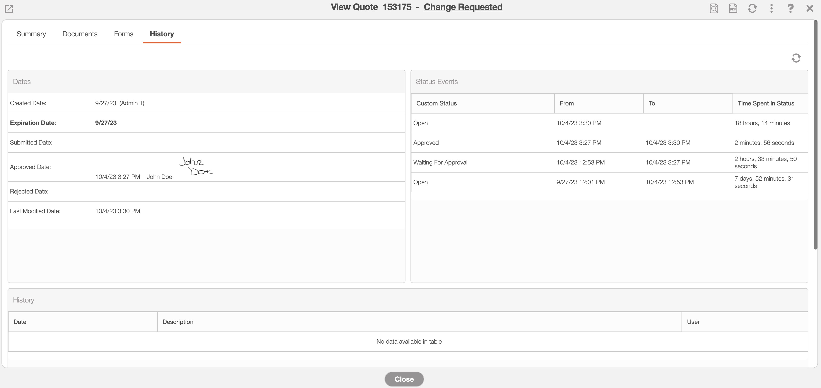The width and height of the screenshot is (821, 388).
Task: Switch to the Summary tab
Action: point(31,34)
